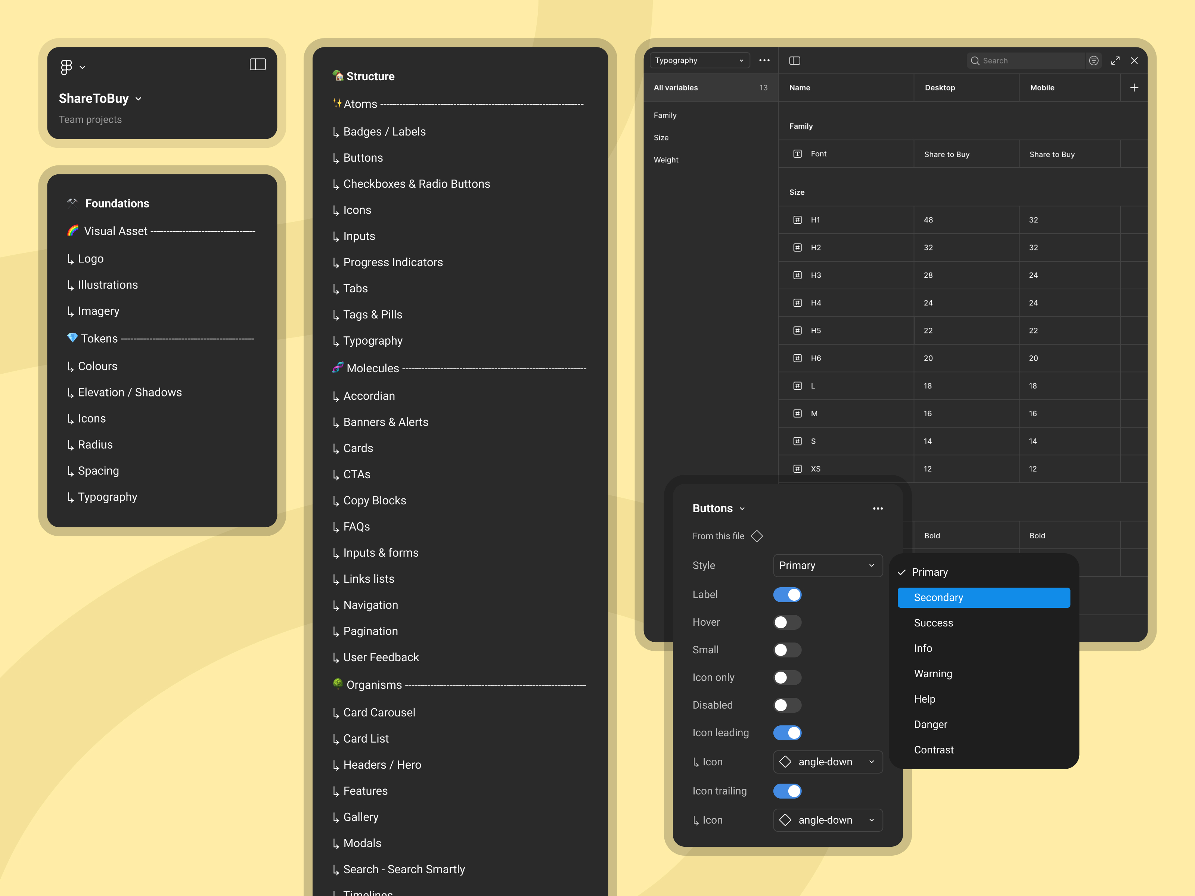
Task: Turn off the Label toggle
Action: coord(787,595)
